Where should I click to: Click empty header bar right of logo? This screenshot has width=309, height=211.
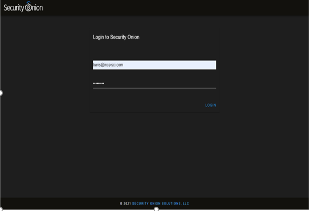pyautogui.click(x=177, y=8)
